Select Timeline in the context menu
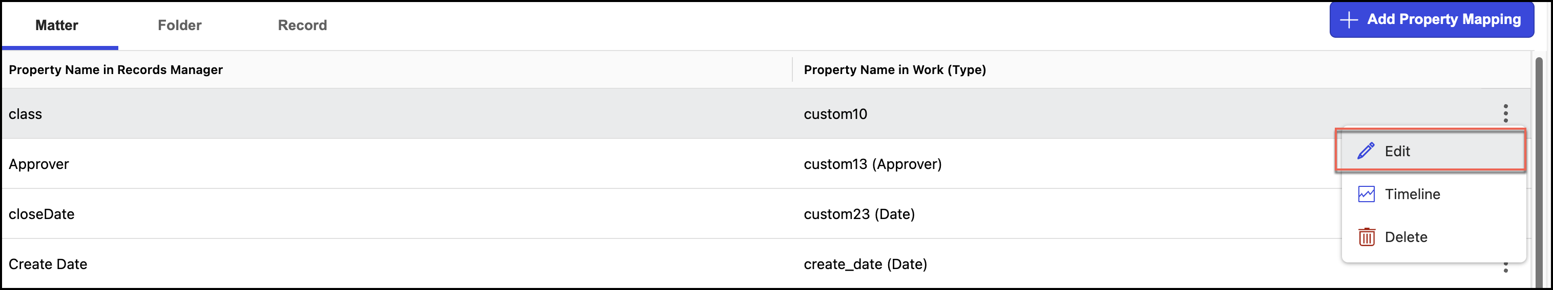 coord(1412,194)
